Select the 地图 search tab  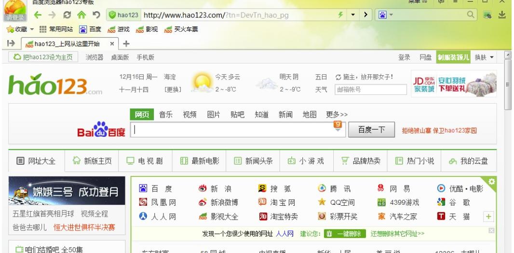[x=310, y=114]
